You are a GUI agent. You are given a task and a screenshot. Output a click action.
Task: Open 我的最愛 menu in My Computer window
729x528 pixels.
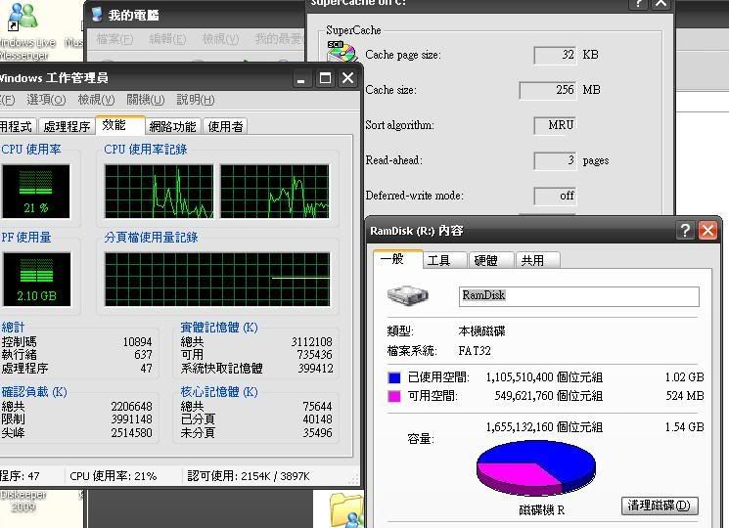pyautogui.click(x=279, y=39)
